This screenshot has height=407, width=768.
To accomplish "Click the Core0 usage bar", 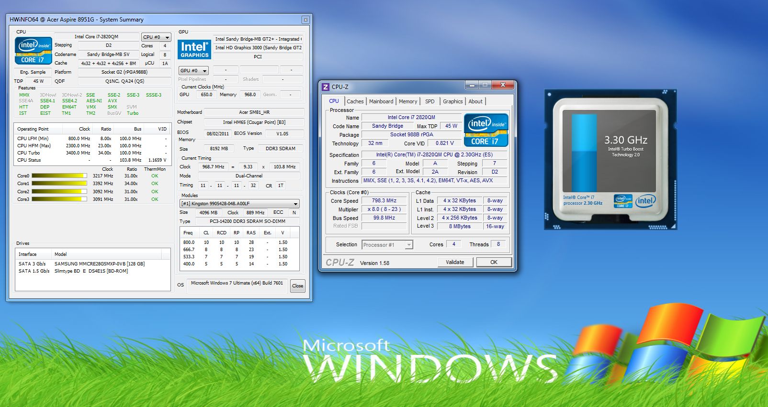I will [59, 176].
